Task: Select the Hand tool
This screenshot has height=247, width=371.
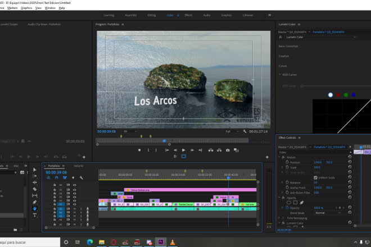Action: click(x=35, y=208)
